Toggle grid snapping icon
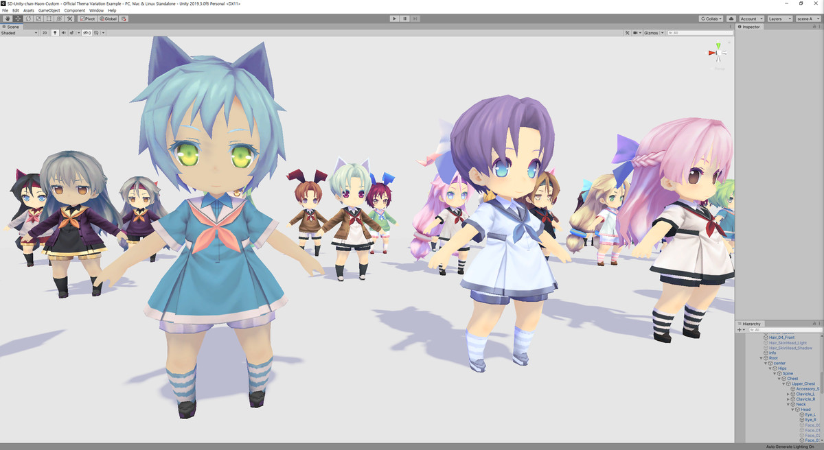This screenshot has height=450, width=824. [x=124, y=19]
